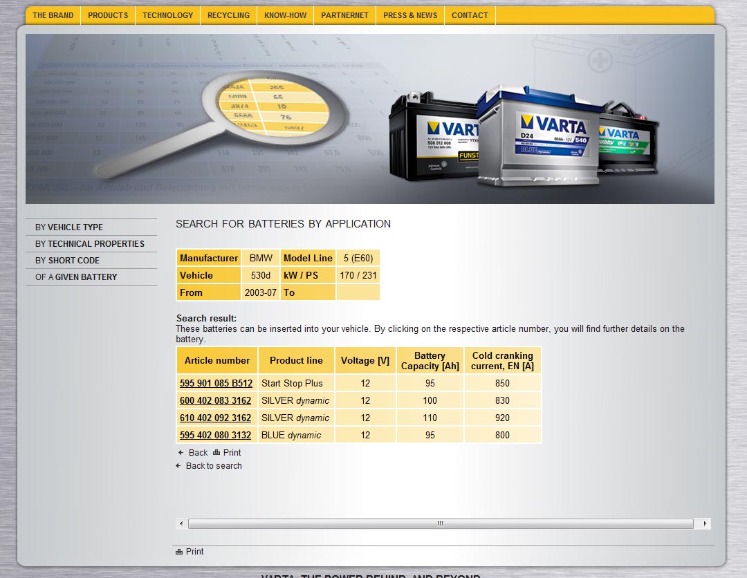The image size is (747, 578).
Task: Click the Back link
Action: pyautogui.click(x=199, y=452)
